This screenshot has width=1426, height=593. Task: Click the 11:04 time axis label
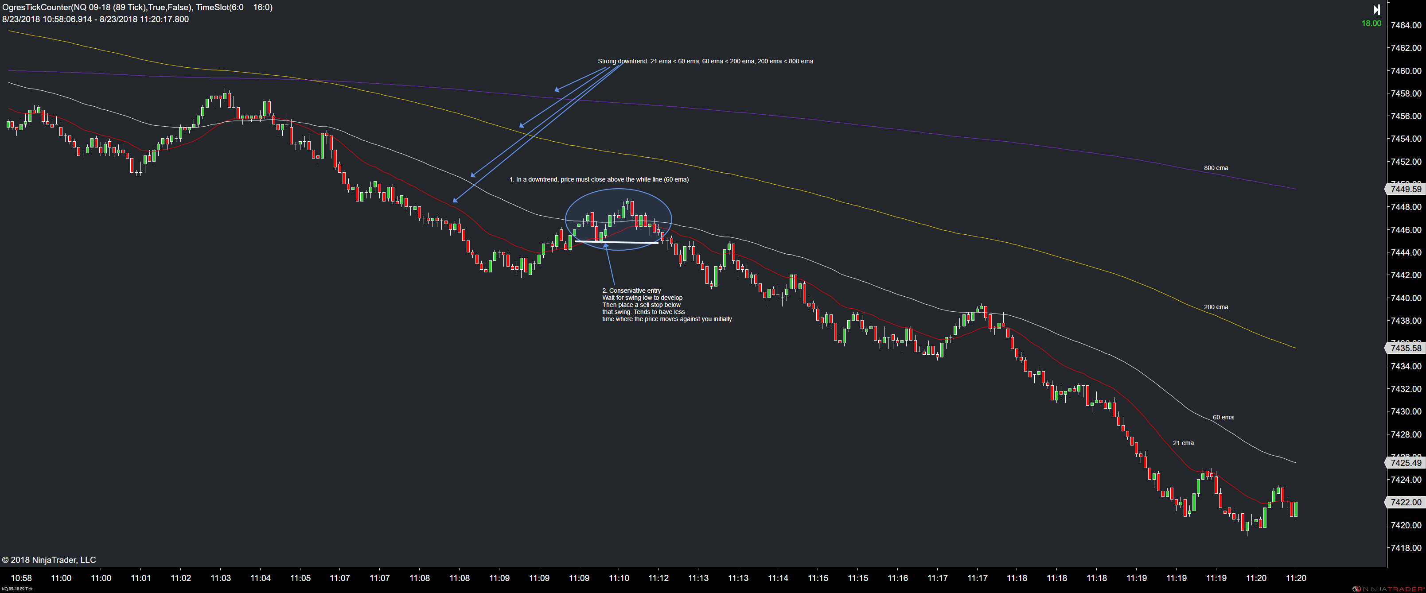(x=260, y=578)
